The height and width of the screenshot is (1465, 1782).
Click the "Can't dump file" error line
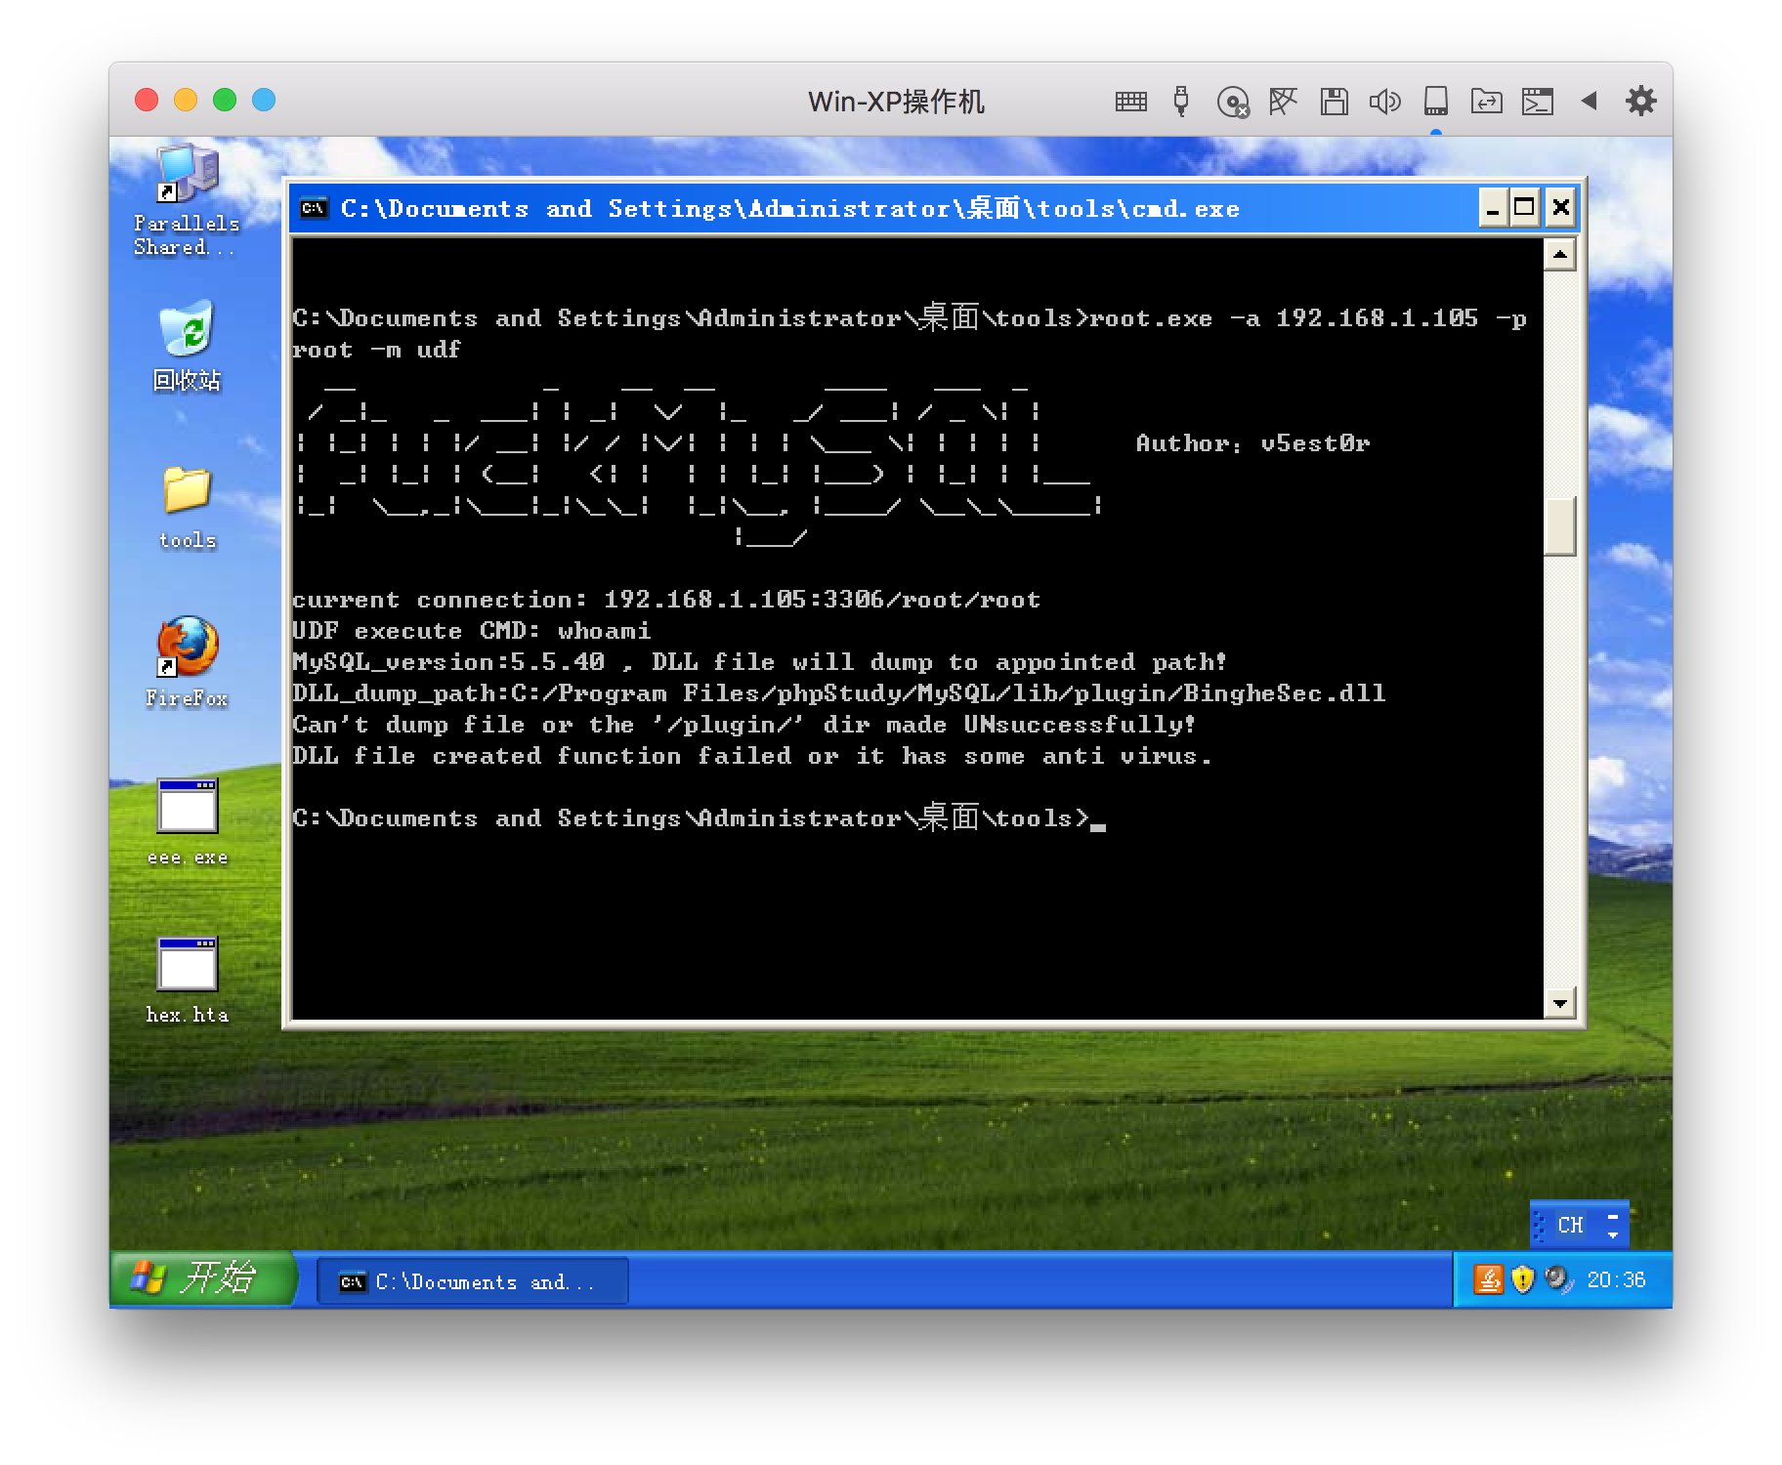pos(743,725)
